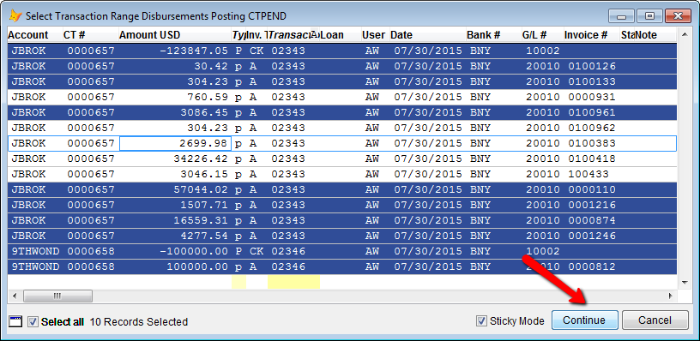Disable the Sticky Mode checkbox
Viewport: 700px width, 341px height.
tap(481, 320)
